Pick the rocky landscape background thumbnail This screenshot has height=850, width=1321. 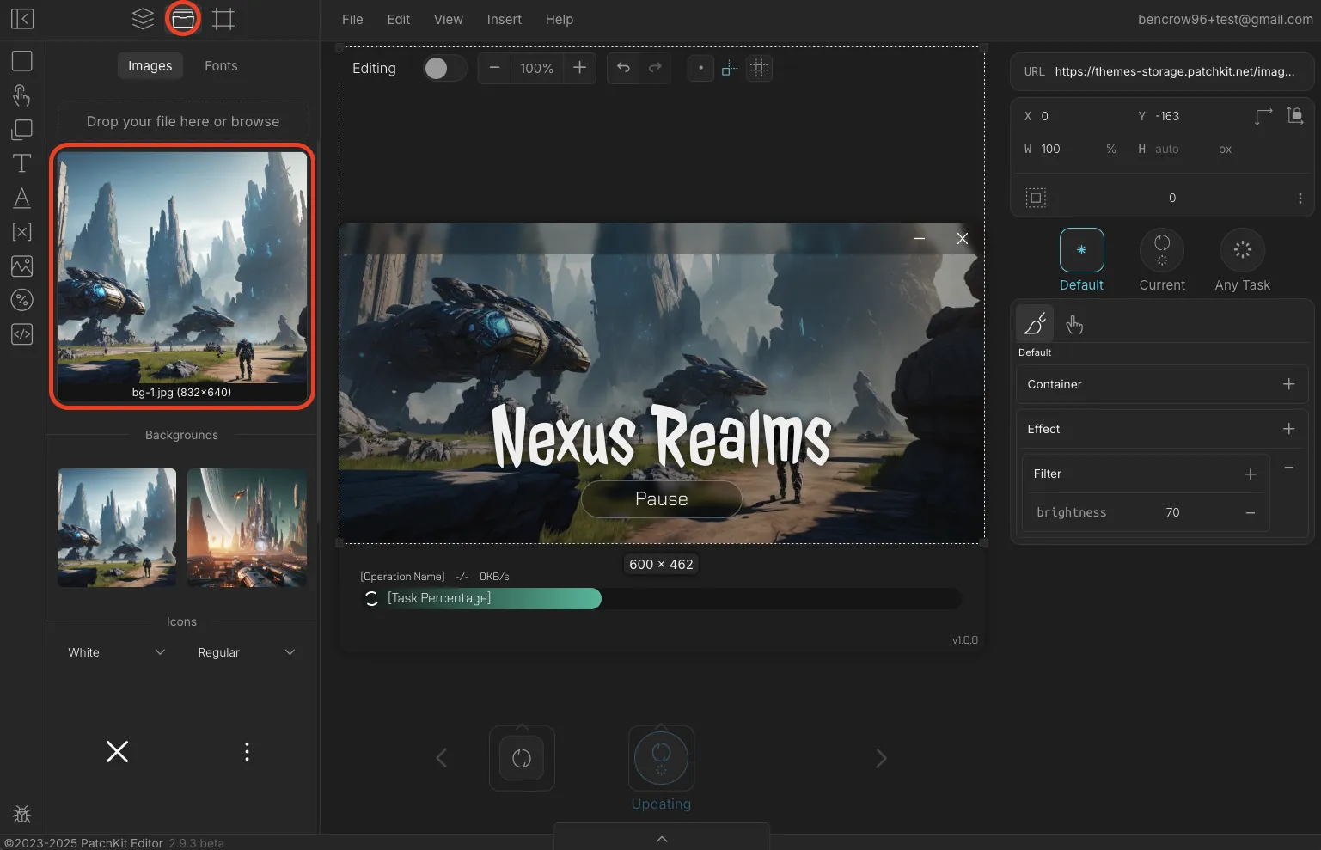(x=117, y=528)
